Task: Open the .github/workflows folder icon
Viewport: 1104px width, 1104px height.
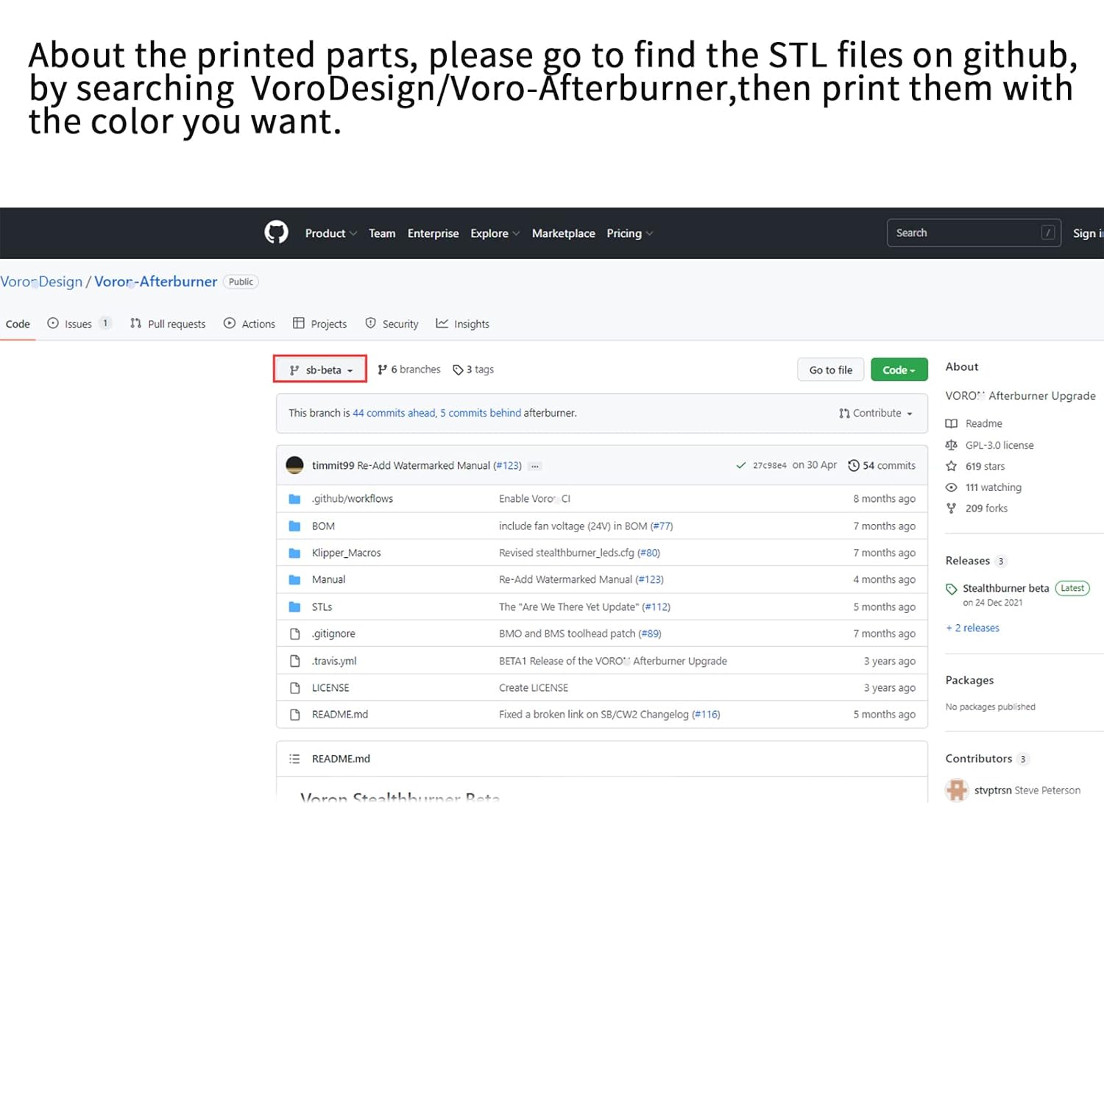Action: pos(295,499)
